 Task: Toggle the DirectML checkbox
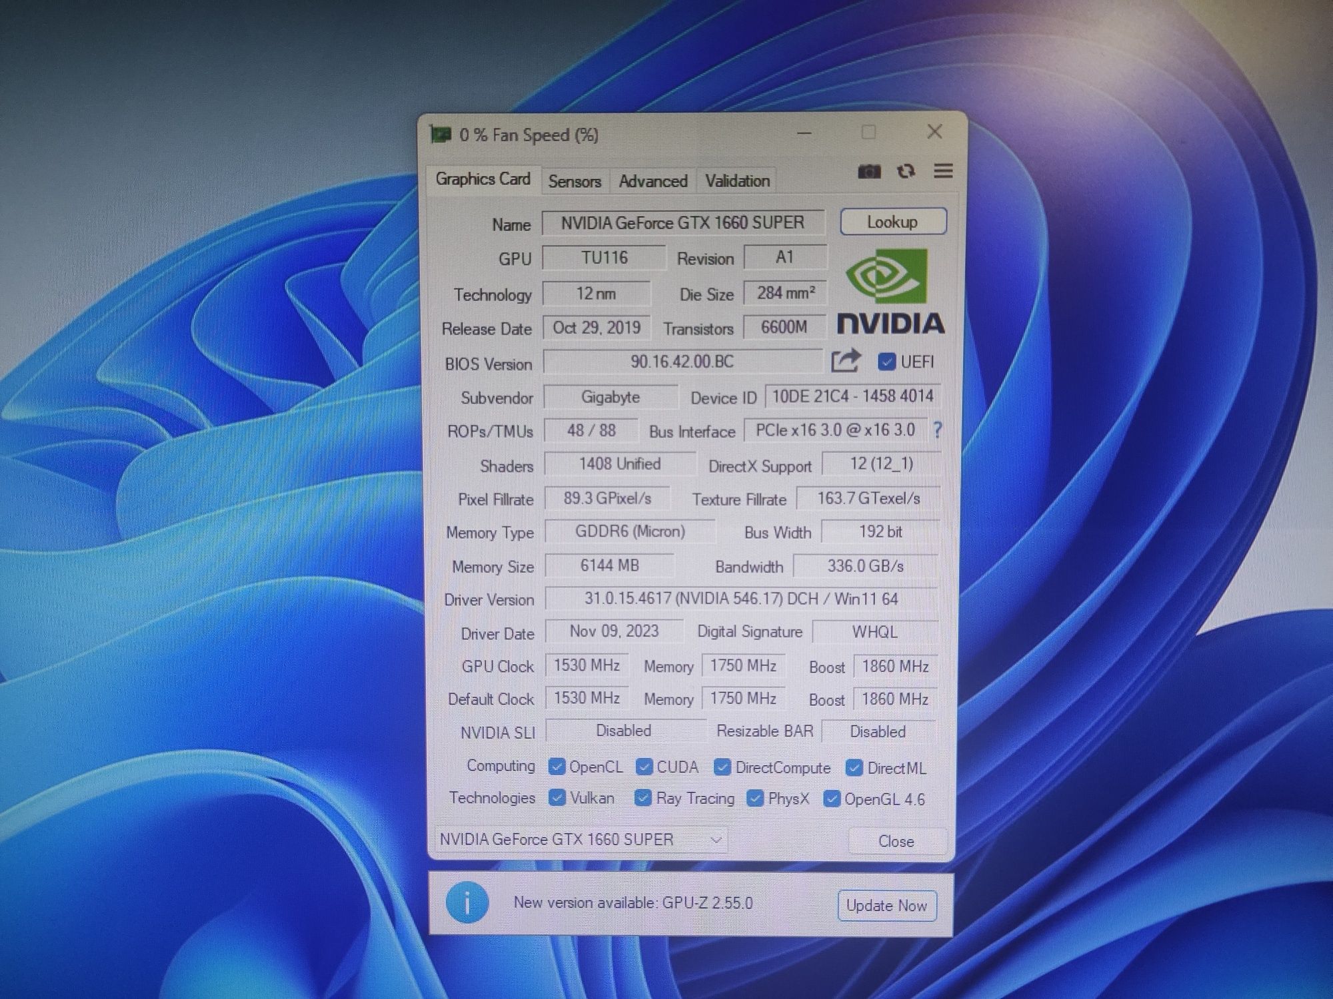[854, 768]
